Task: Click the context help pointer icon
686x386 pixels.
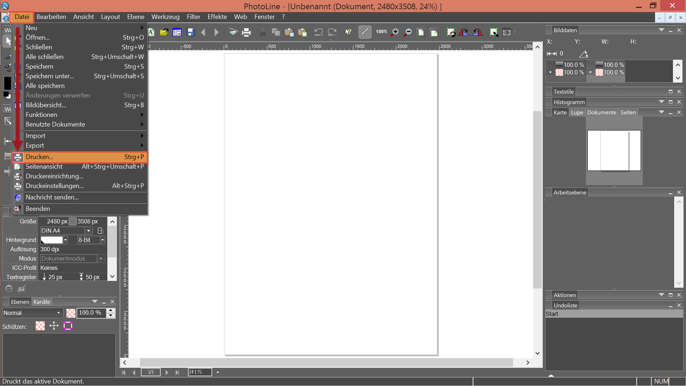Action: coord(348,32)
